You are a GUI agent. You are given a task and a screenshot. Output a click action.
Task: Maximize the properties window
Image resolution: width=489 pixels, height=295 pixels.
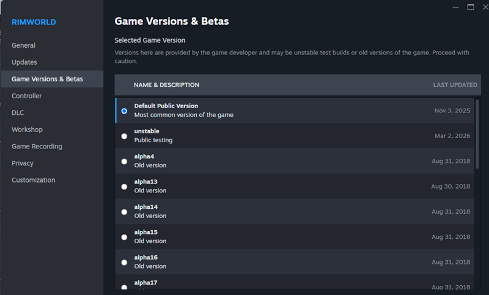point(471,7)
